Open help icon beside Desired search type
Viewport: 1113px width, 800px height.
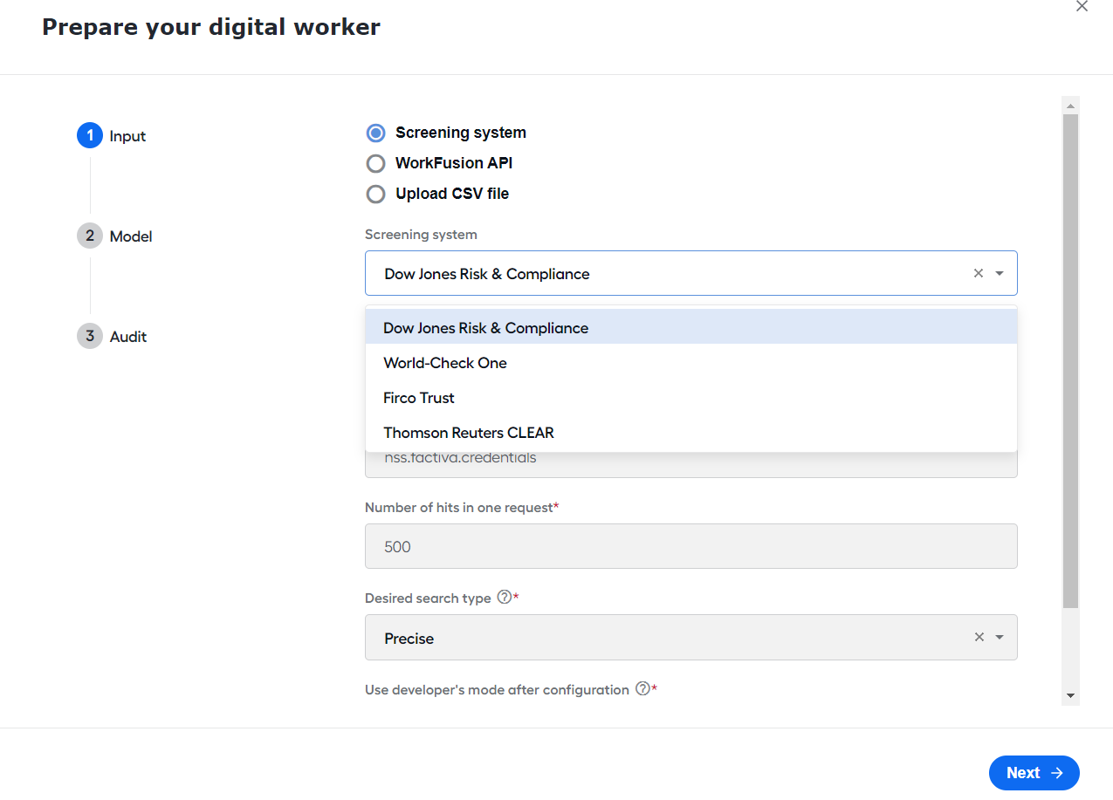[504, 598]
